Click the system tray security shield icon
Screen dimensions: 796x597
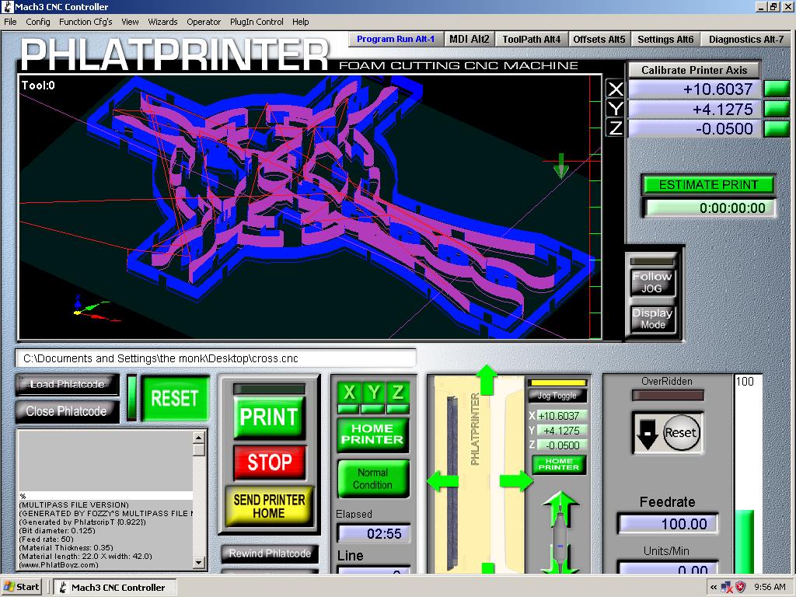point(741,587)
